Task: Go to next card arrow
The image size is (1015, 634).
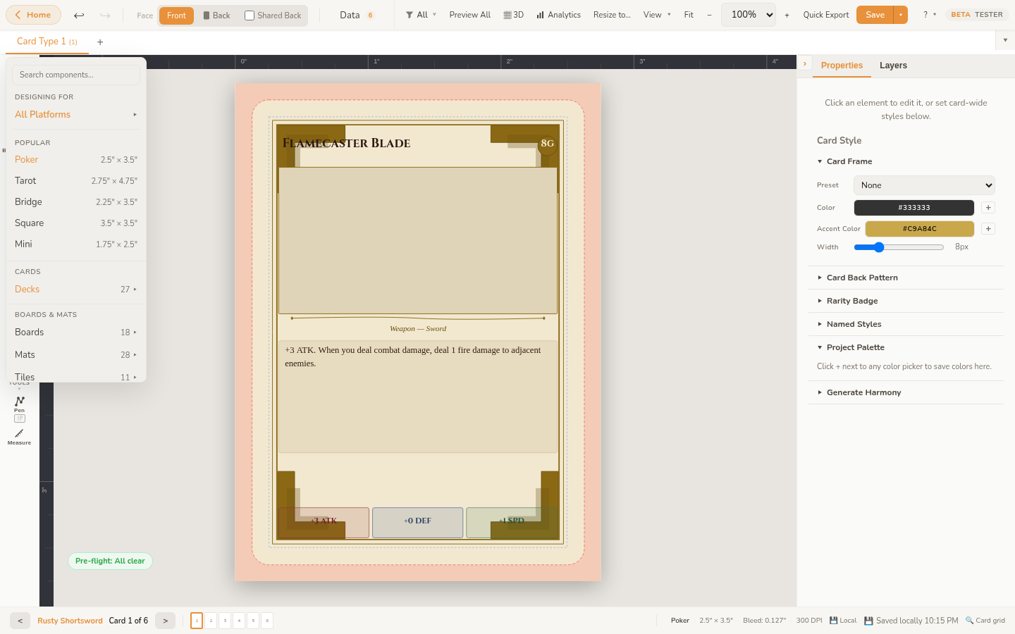Action: click(x=165, y=621)
